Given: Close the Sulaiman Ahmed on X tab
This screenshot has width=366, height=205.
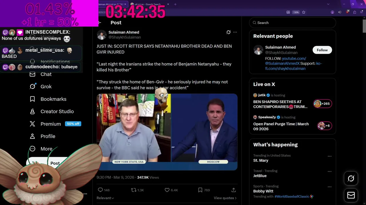Looking at the screenshot, I should tap(125, 4).
